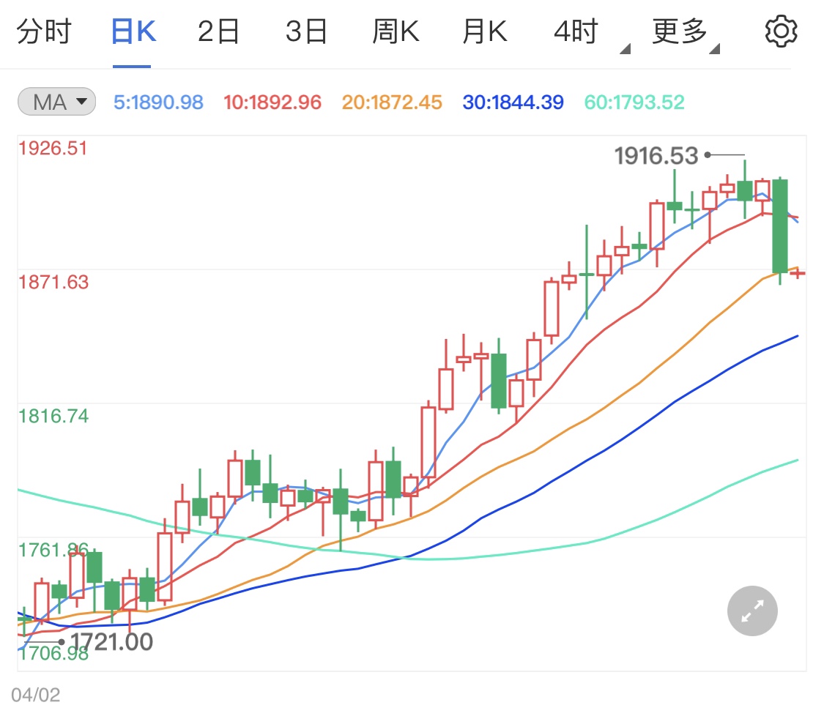824x716 pixels.
Task: Click the 1926.51 axis label
Action: click(53, 148)
